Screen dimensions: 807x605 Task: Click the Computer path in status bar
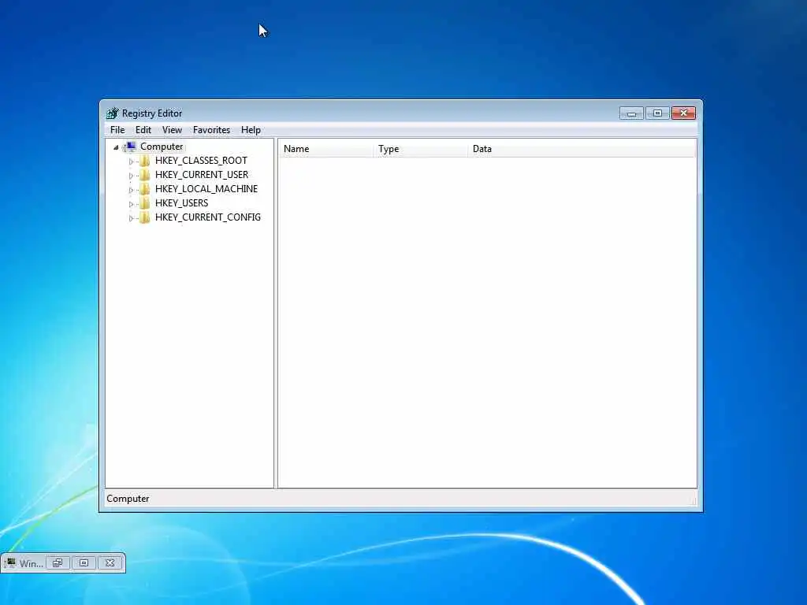pyautogui.click(x=128, y=499)
